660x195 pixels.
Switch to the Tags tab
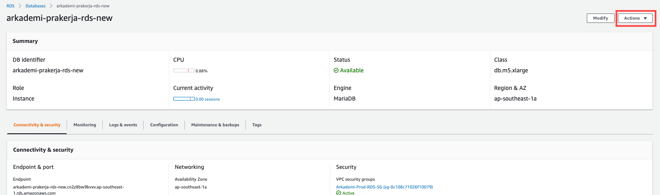tap(257, 125)
